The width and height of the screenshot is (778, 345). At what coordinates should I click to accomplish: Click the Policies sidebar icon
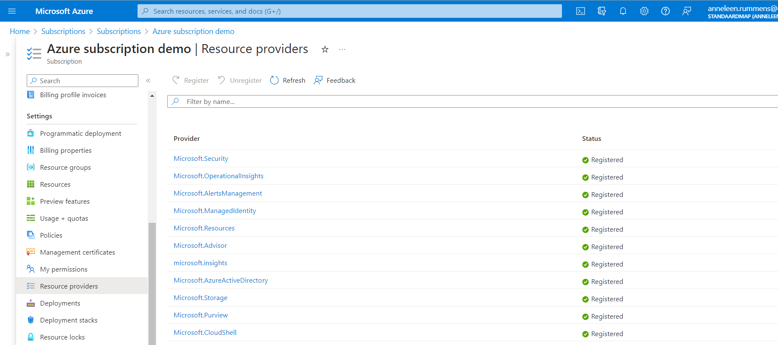(x=31, y=235)
